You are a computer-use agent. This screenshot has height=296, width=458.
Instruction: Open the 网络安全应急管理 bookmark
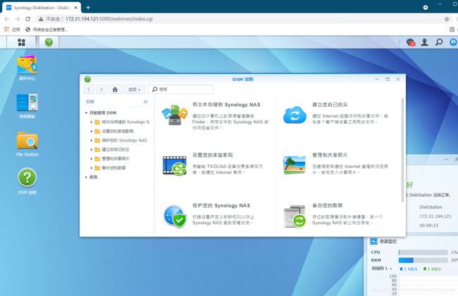pyautogui.click(x=47, y=30)
